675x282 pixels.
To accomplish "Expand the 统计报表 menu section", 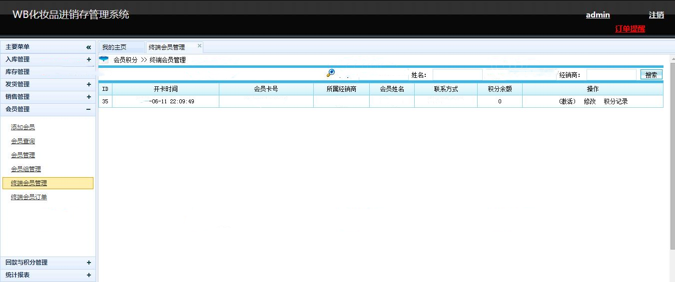I will [47, 275].
